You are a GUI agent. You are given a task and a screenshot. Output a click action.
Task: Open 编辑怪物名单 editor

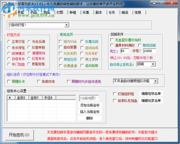pos(151,94)
